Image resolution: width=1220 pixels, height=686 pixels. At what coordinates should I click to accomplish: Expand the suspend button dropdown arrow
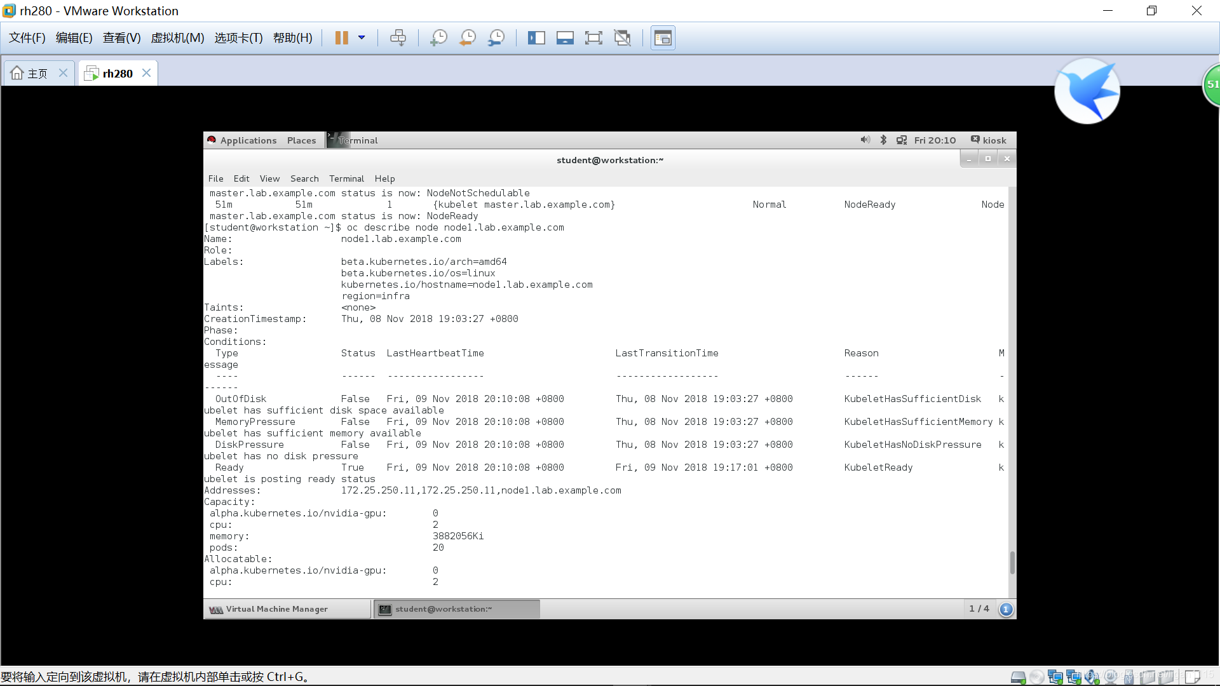coord(362,38)
